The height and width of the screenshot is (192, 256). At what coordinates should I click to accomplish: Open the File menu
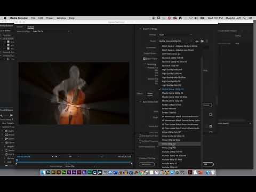33,18
